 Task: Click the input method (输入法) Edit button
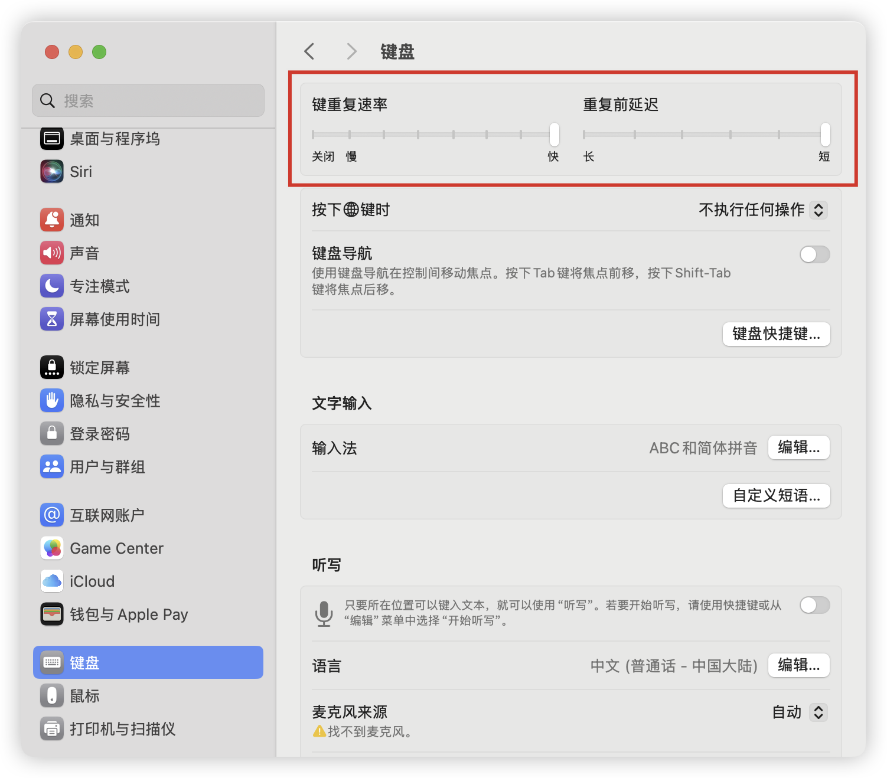click(x=798, y=448)
